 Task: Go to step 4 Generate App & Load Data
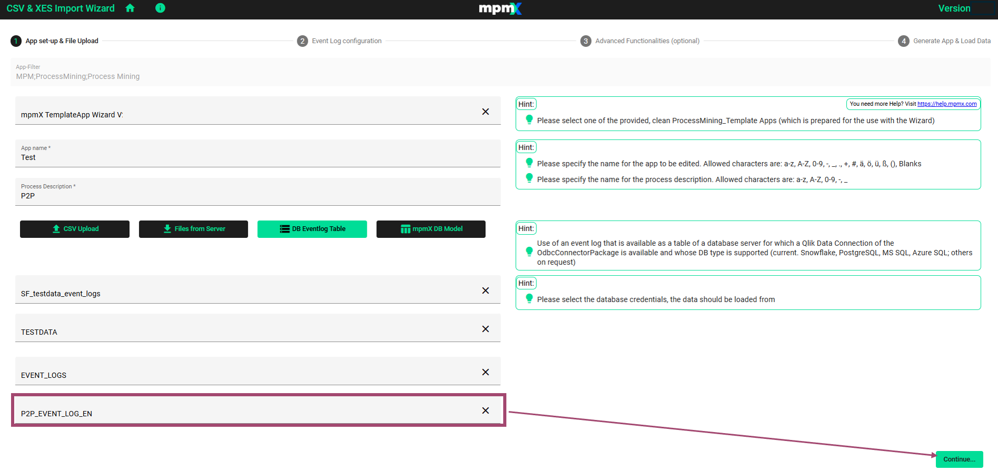[944, 41]
